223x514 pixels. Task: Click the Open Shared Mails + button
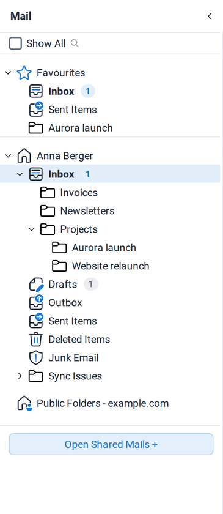pyautogui.click(x=111, y=444)
